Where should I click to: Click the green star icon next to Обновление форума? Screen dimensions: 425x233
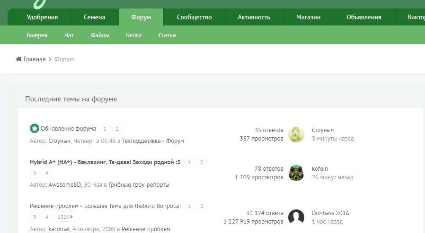35,128
